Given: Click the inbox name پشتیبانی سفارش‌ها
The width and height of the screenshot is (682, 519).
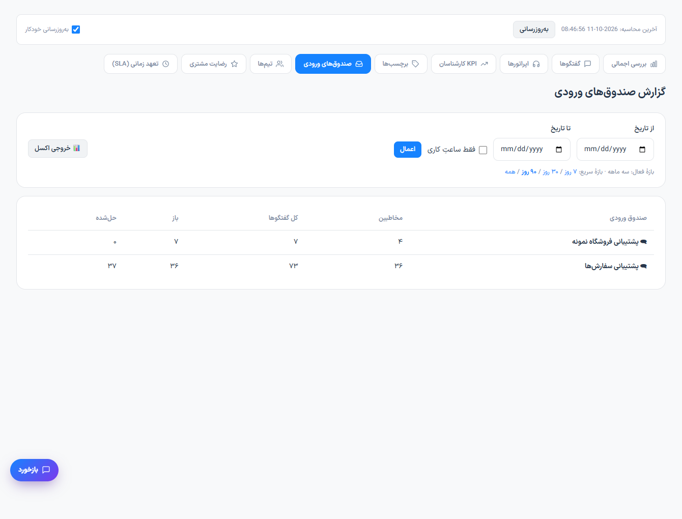Looking at the screenshot, I should (611, 266).
